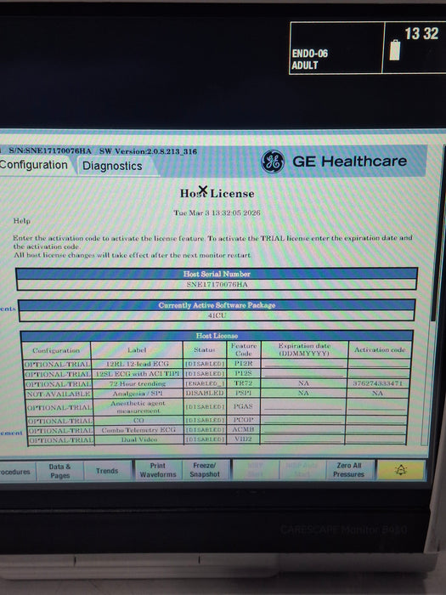This screenshot has width=446, height=595.
Task: Focus the expiration date field for PGAS
Action: pyautogui.click(x=304, y=406)
